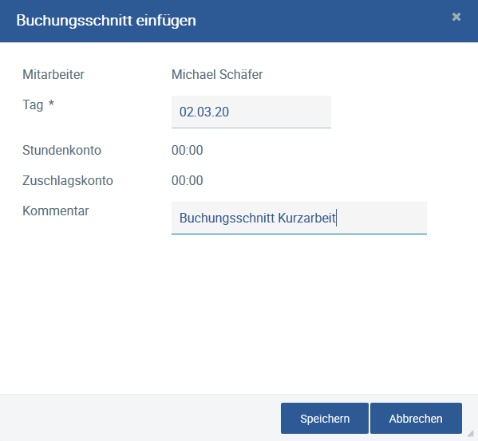Image resolution: width=478 pixels, height=441 pixels.
Task: Click the employee name Michael Schäfer
Action: [x=217, y=75]
